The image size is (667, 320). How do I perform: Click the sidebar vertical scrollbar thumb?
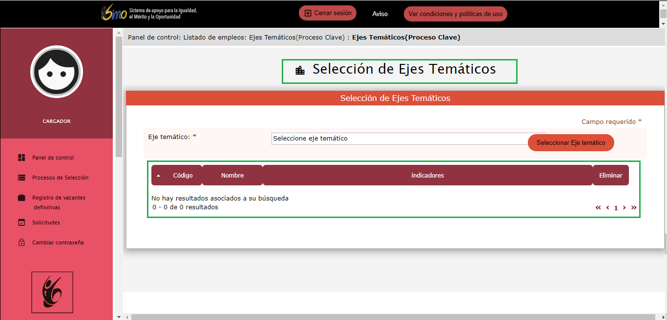point(119,97)
